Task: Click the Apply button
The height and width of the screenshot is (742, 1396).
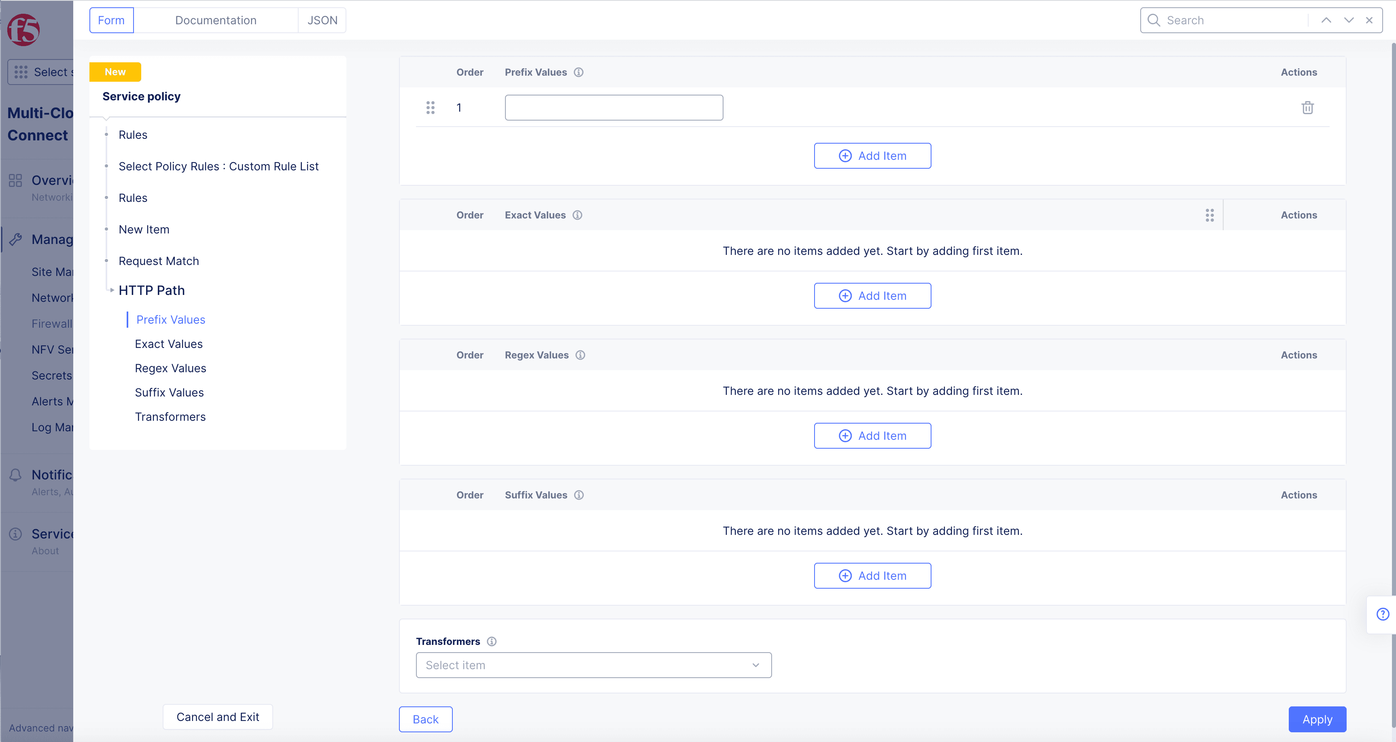Action: (x=1317, y=719)
